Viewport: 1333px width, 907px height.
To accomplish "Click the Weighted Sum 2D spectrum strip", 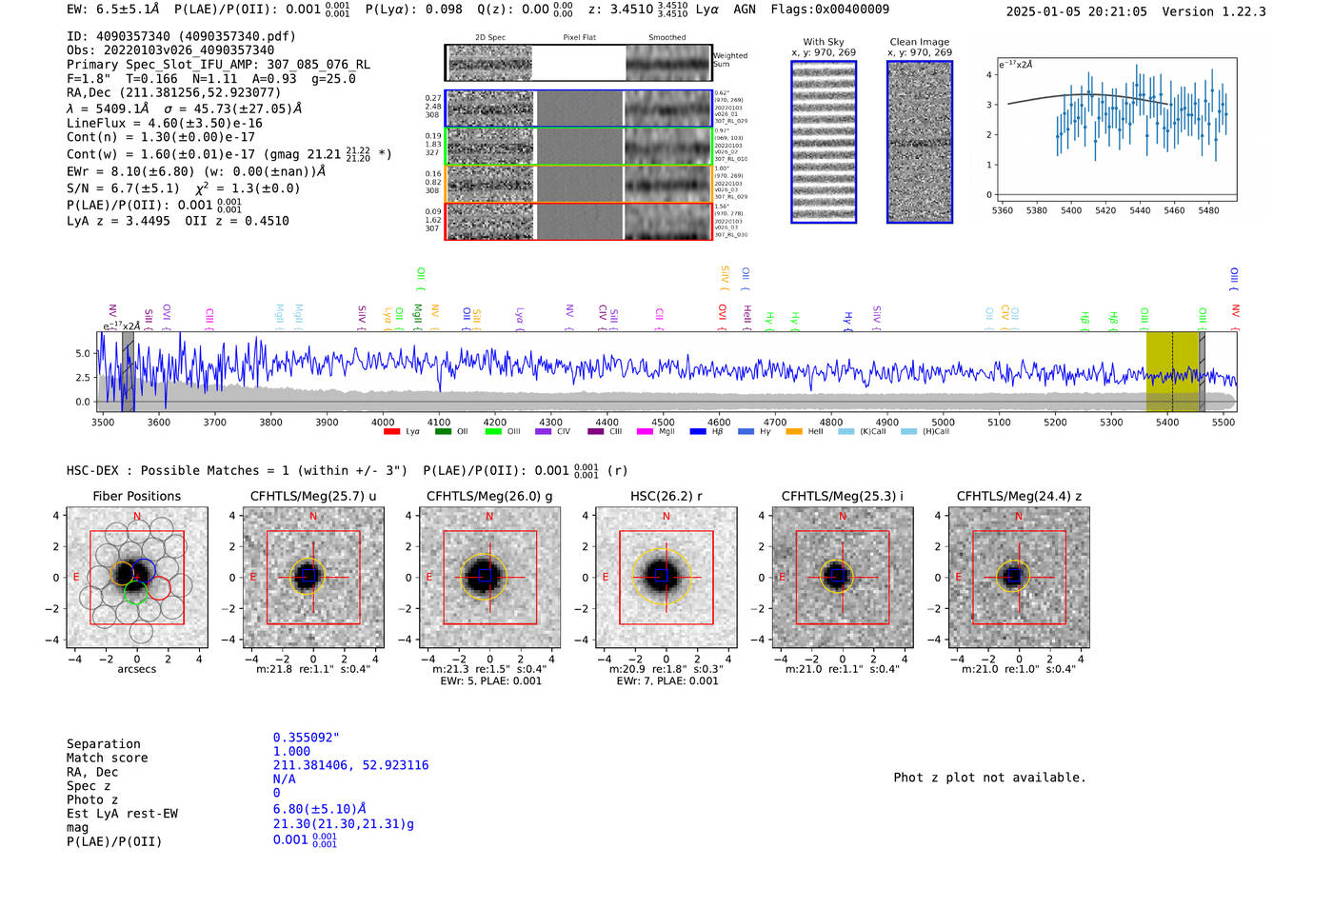I will click(579, 63).
